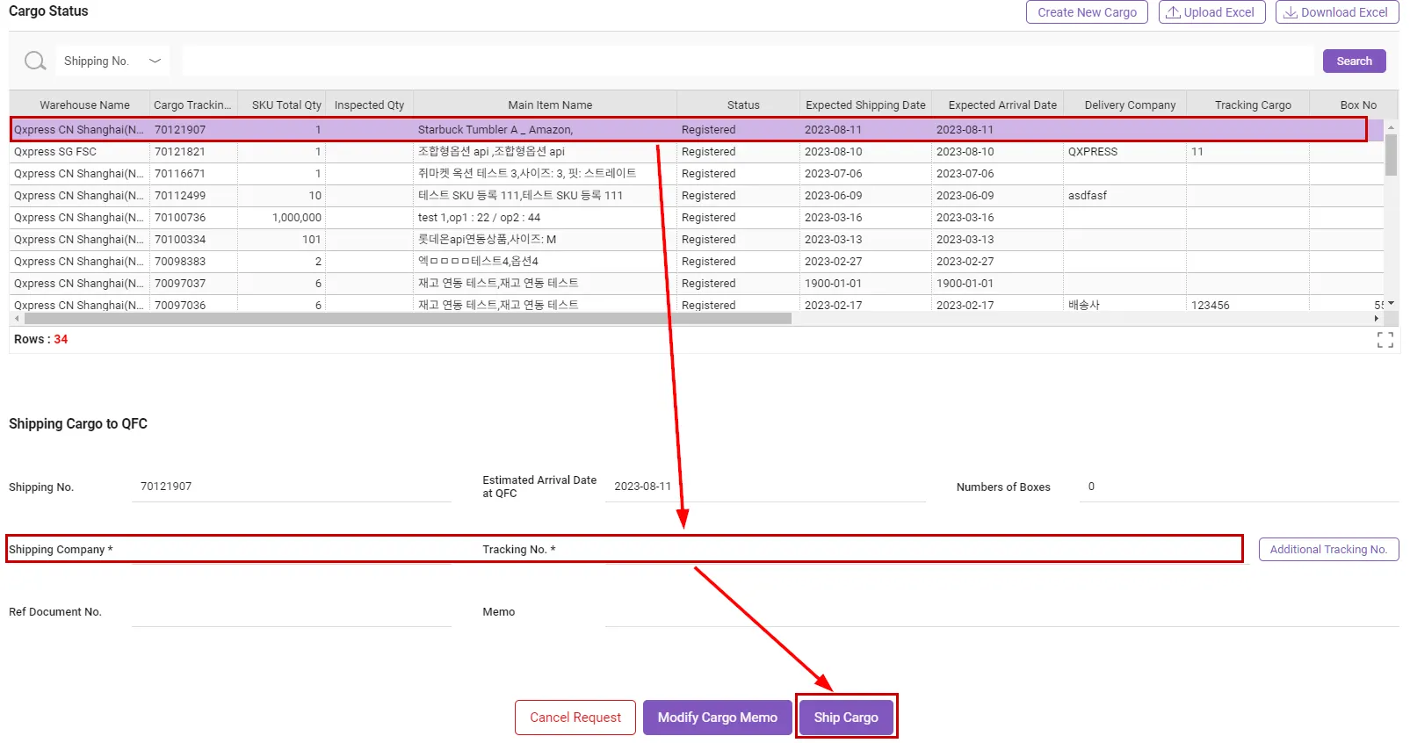The image size is (1410, 743).
Task: Click the scroll-right arrow of the grid
Action: click(x=1377, y=319)
